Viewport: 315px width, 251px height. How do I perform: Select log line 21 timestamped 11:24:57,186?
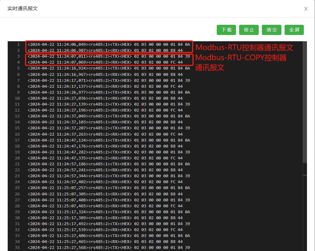pyautogui.click(x=109, y=164)
